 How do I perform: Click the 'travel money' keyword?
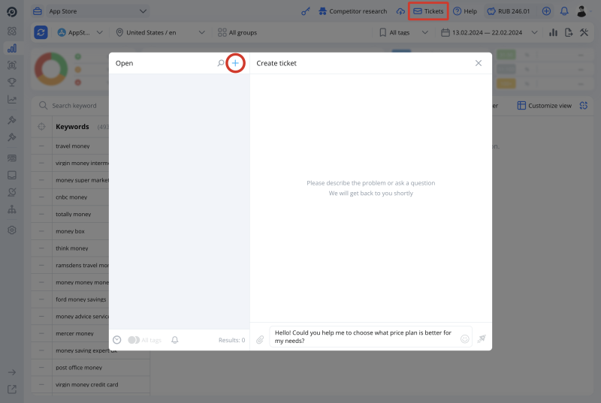tap(72, 146)
